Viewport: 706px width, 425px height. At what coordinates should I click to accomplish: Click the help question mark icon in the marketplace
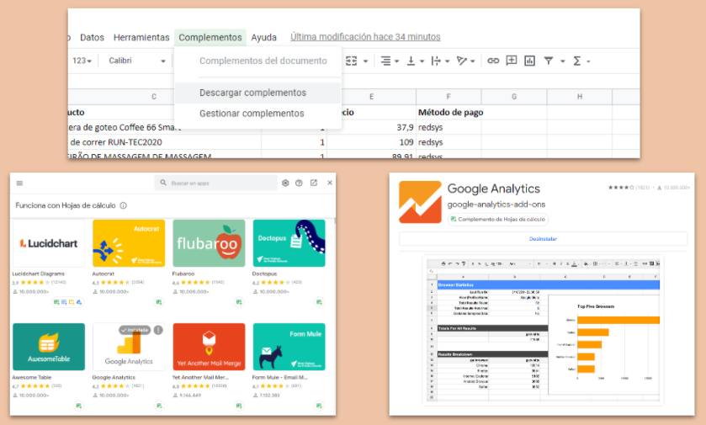(x=299, y=183)
